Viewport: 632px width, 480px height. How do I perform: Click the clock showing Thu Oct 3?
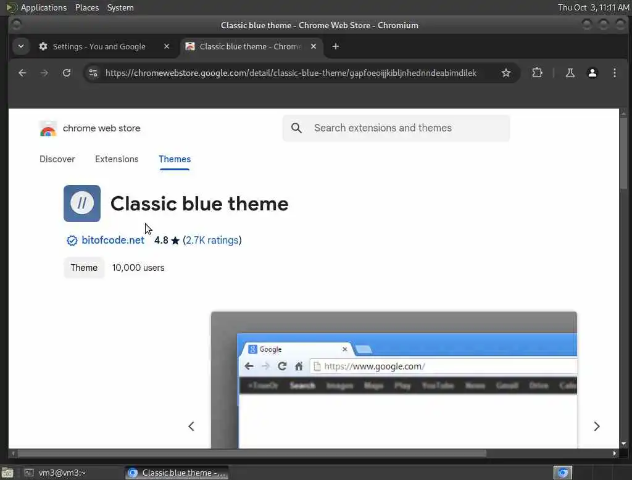pos(593,7)
